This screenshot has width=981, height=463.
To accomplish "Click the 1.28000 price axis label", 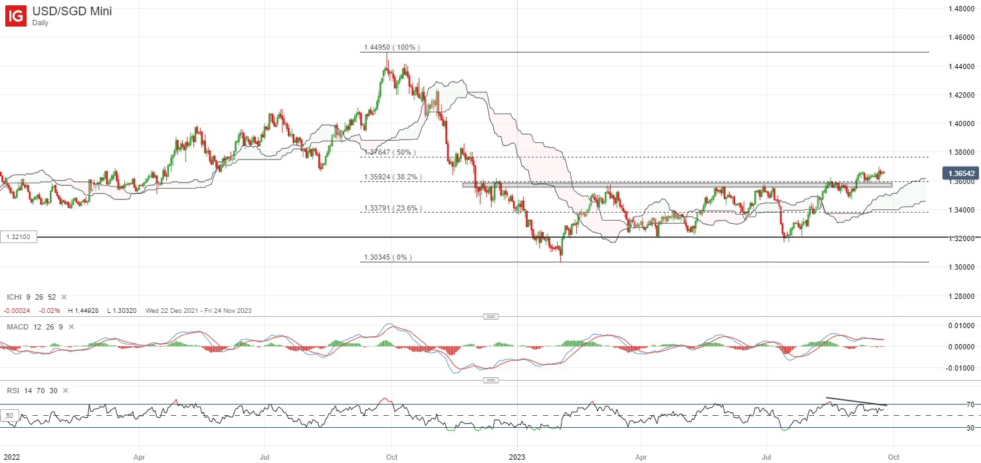I will (962, 296).
